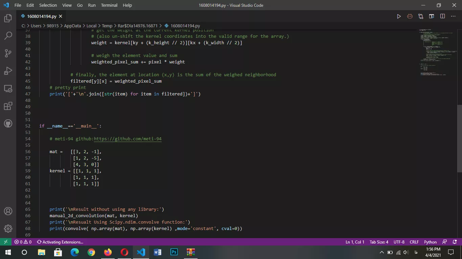Open the Edit menu

click(30, 5)
